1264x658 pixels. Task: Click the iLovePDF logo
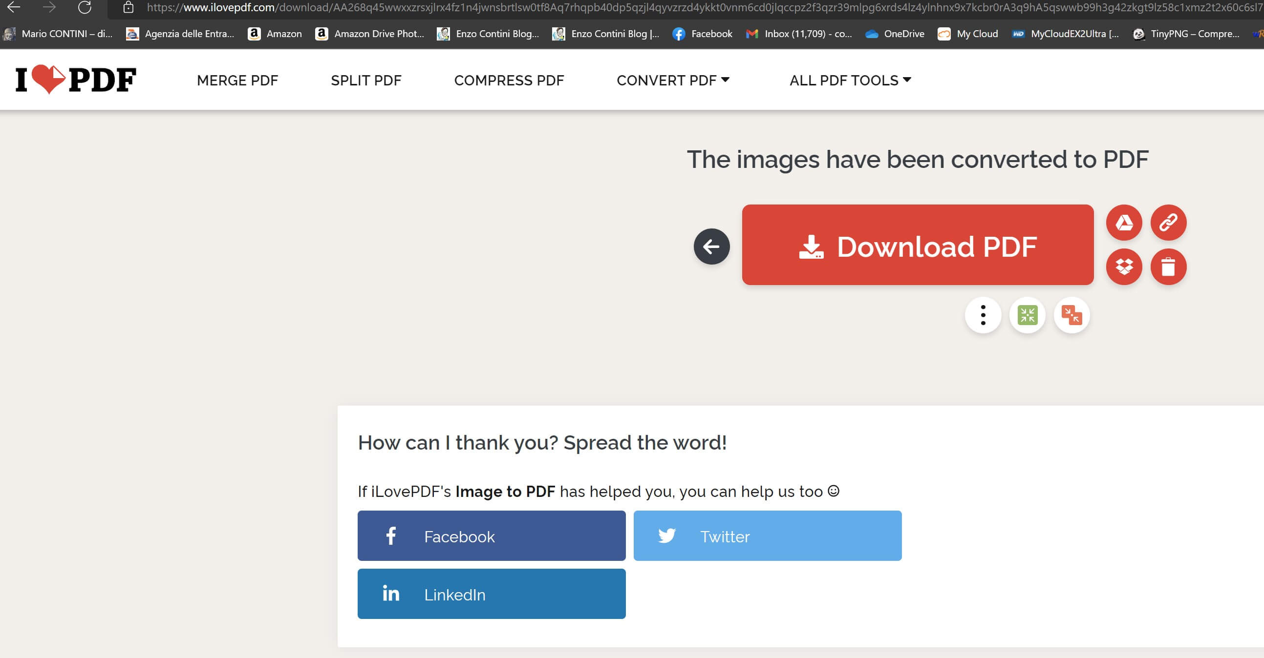76,80
